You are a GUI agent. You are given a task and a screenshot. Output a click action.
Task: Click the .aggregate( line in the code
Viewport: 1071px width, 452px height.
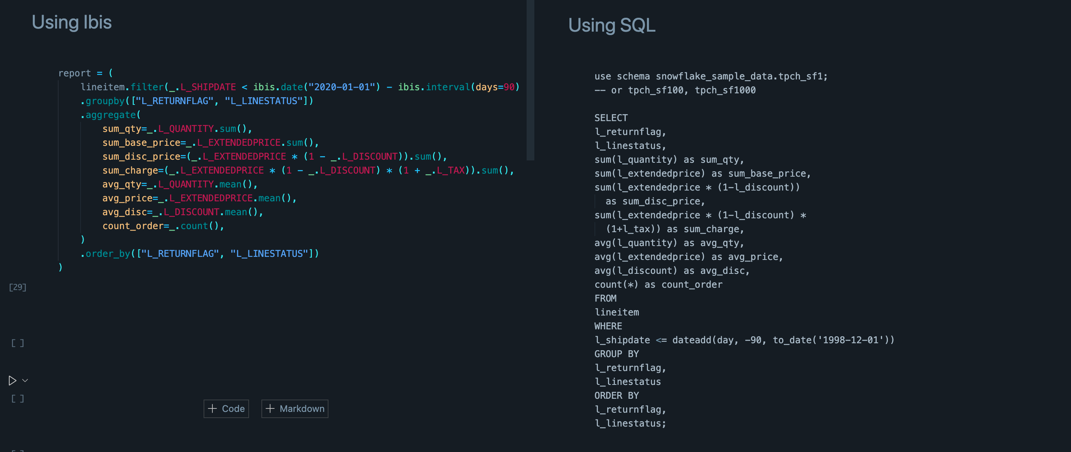coord(110,115)
